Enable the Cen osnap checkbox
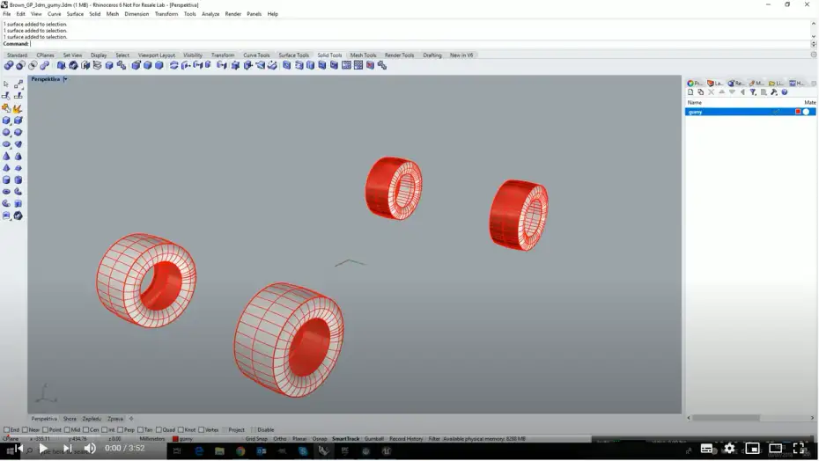 click(x=86, y=430)
